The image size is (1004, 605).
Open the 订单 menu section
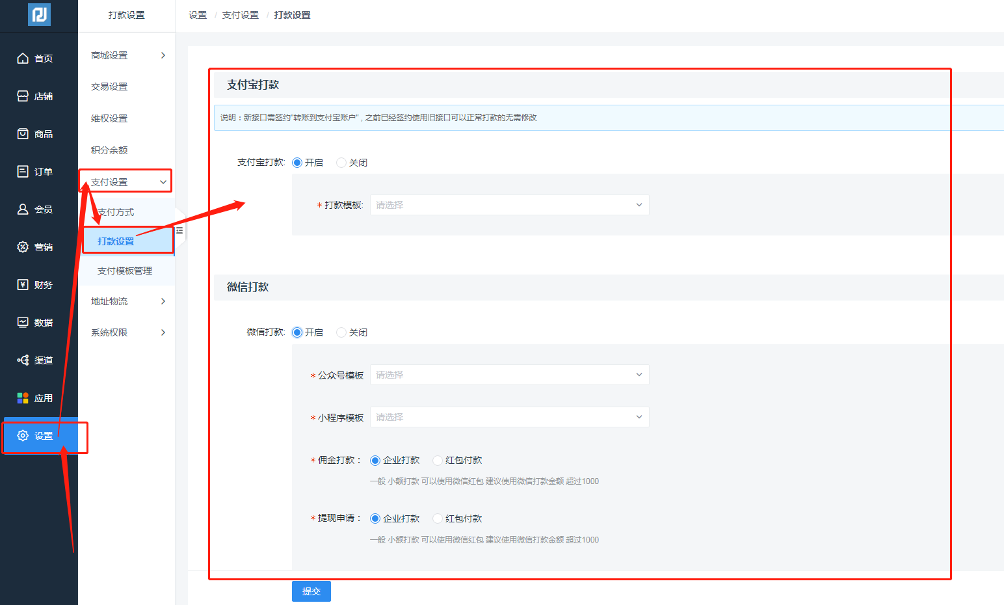(39, 171)
